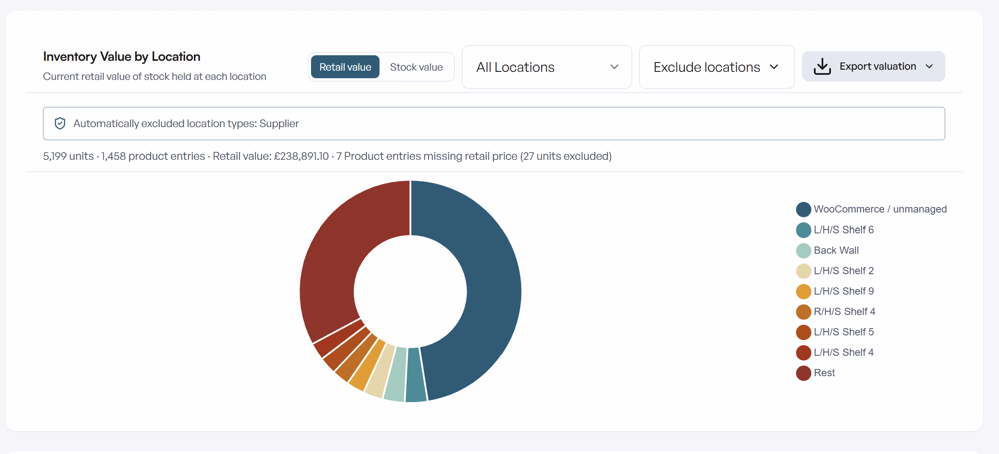Click the Inventory Value by Location heading
Image resolution: width=999 pixels, height=454 pixels.
point(122,57)
